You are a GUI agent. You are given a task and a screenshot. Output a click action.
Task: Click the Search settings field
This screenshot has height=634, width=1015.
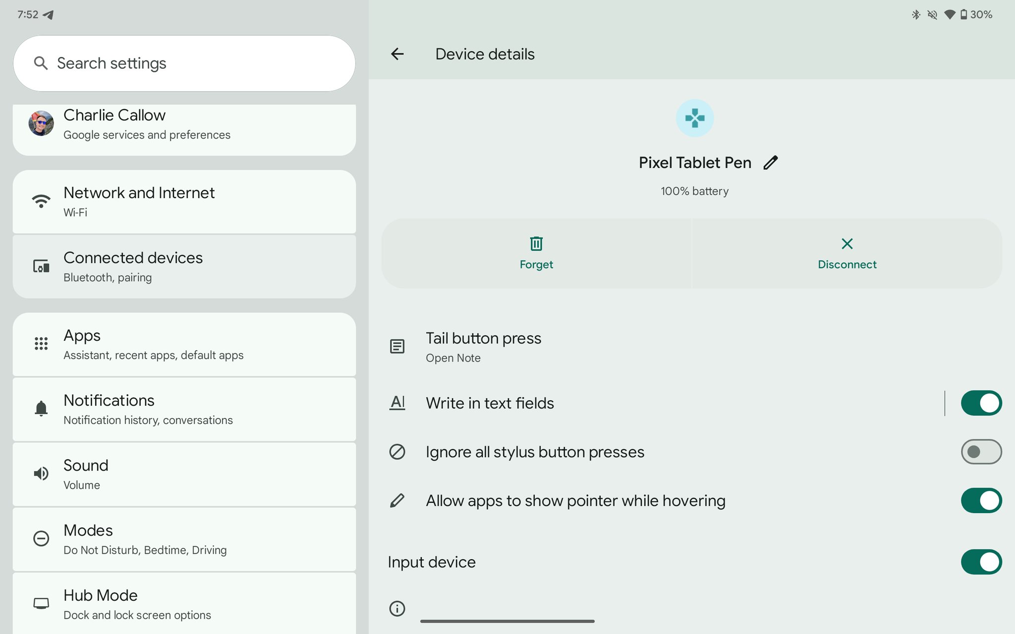coord(184,63)
